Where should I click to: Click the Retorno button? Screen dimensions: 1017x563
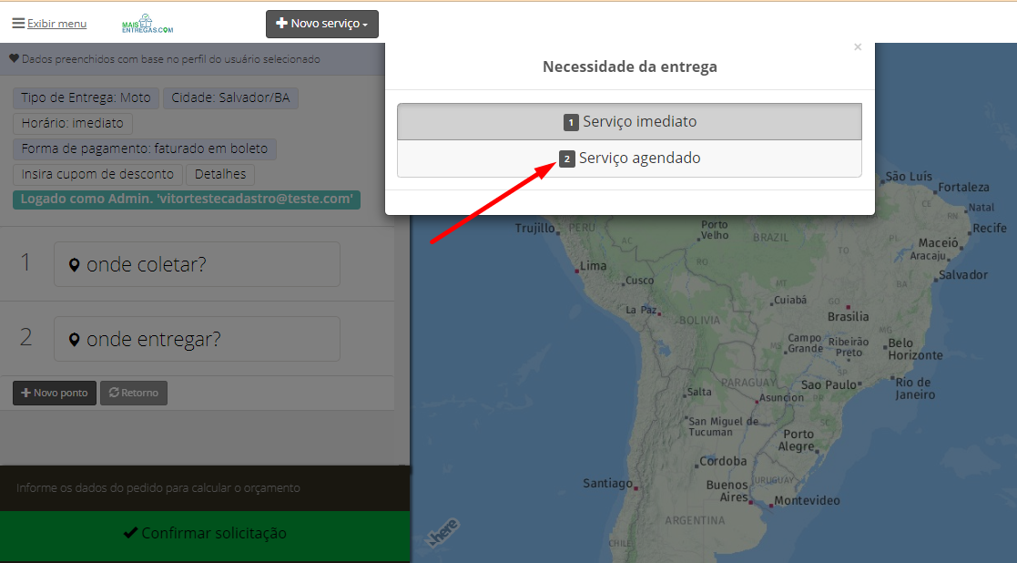tap(134, 393)
